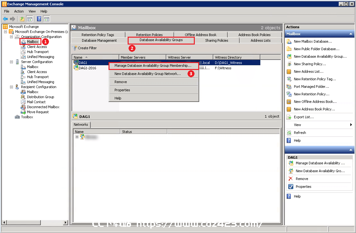The image size is (356, 233).
Task: Click the blue Help toolbar icon
Action: tap(39, 19)
